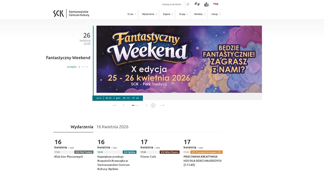The image size is (324, 176).
Task: Open the Grupy menu item
Action: [x=183, y=14]
